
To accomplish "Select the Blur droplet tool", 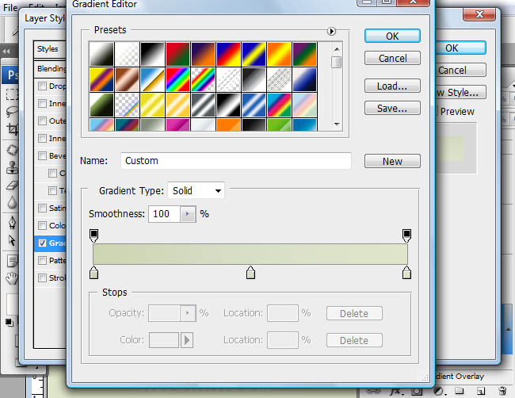I will pyautogui.click(x=12, y=202).
